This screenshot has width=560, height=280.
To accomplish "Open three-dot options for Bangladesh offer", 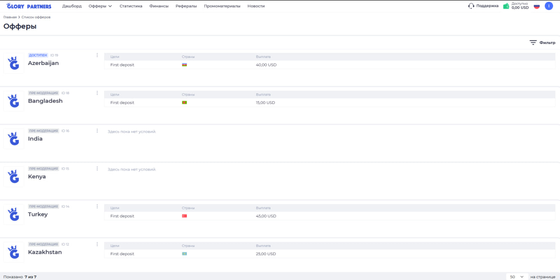I will tap(97, 93).
